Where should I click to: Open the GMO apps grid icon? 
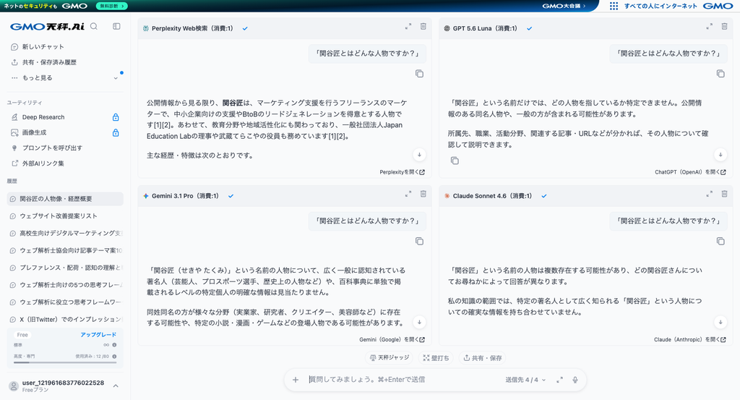pos(614,6)
